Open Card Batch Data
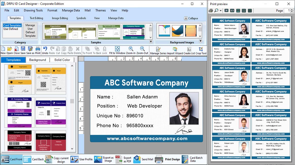 coord(192,159)
